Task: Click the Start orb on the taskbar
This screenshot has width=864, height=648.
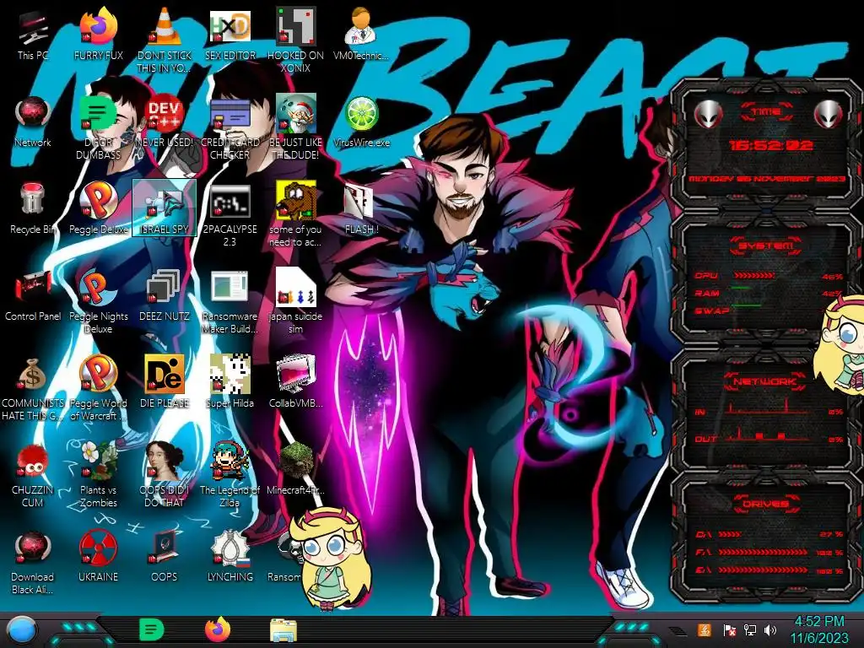Action: pos(21,630)
